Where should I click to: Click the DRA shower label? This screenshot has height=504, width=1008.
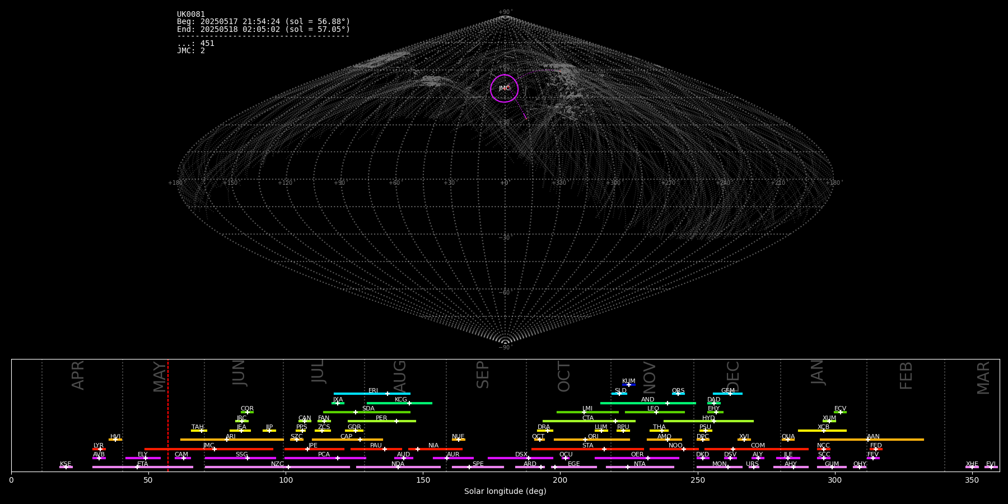[544, 427]
